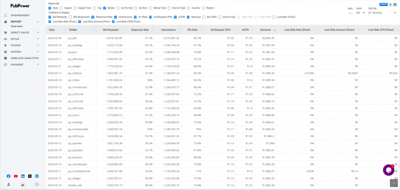Click the System gear icon
This screenshot has width=400, height=190.
point(5,52)
